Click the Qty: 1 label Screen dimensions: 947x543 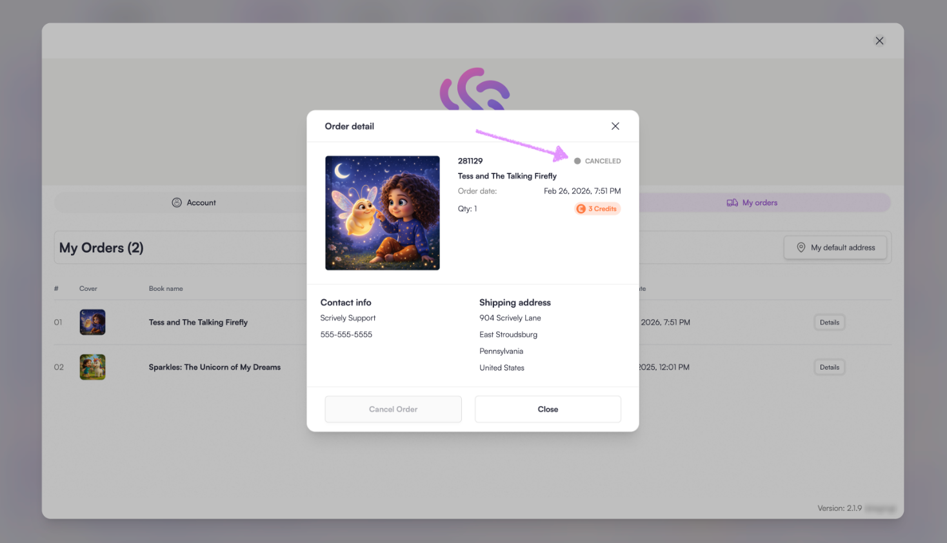[x=468, y=209]
